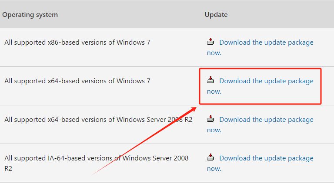The image size is (334, 183).
Task: Click the download icon for x64-based Windows 7
Action: (210, 80)
